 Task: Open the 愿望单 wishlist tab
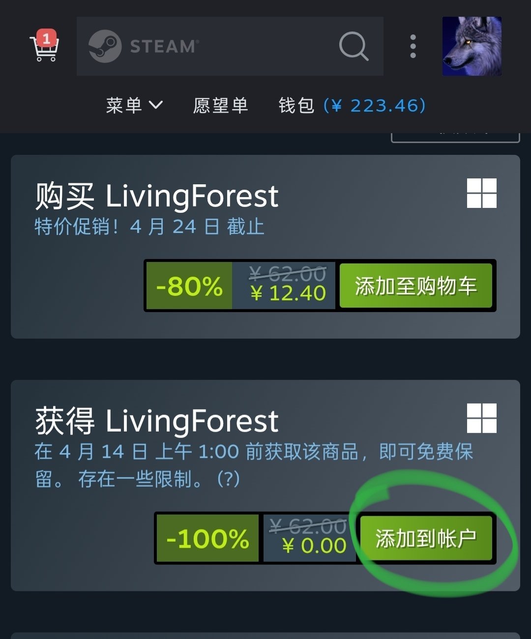tap(220, 105)
